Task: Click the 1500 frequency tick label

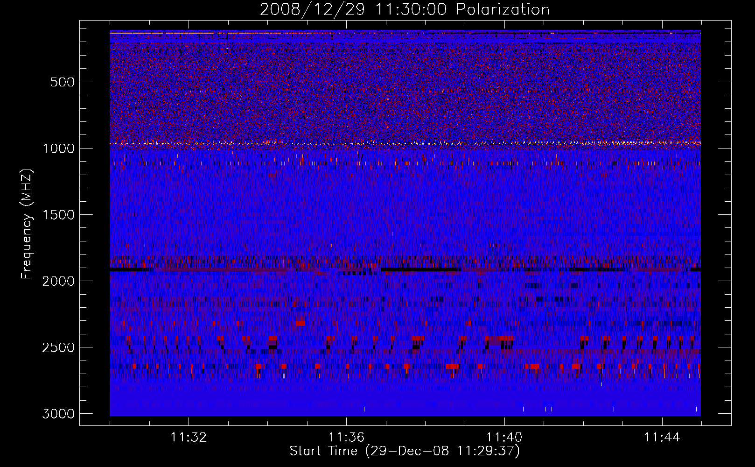Action: tap(58, 215)
